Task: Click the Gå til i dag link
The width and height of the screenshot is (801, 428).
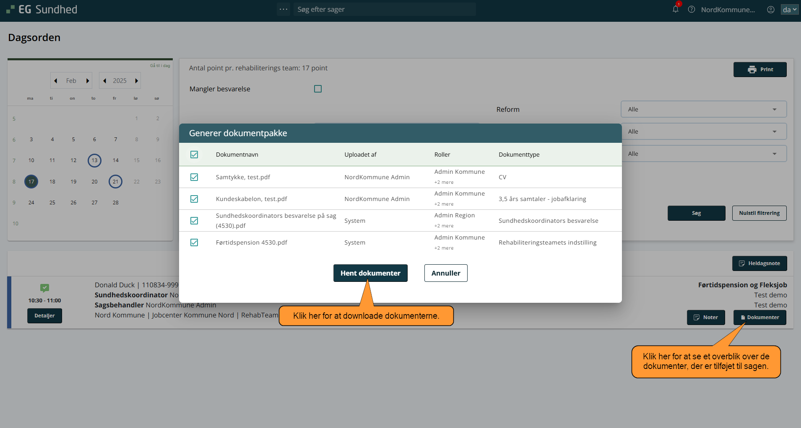Action: click(x=160, y=66)
